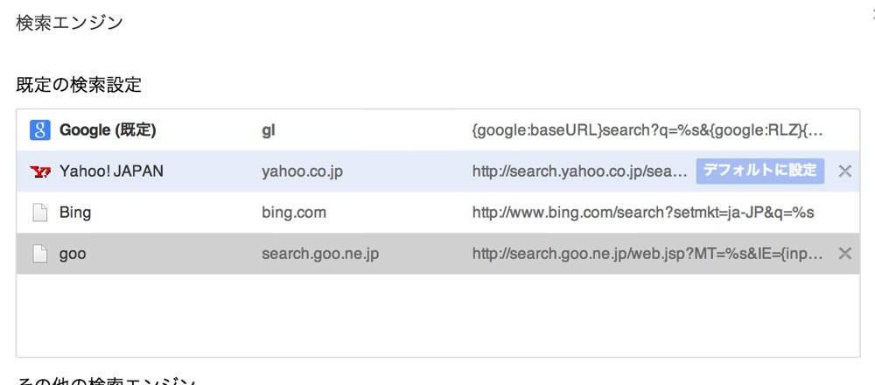Edit the yahoo.co.jp keyword field
Viewport: 875px width, 385px height.
click(x=303, y=171)
